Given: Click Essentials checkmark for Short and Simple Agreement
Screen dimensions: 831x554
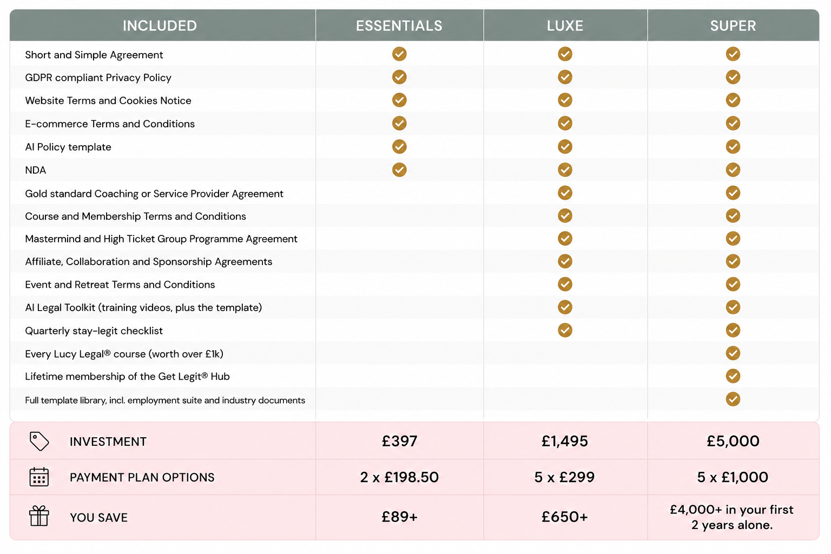Looking at the screenshot, I should pos(399,54).
